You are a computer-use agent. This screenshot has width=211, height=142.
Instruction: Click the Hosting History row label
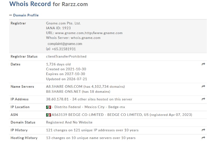coord(24,138)
